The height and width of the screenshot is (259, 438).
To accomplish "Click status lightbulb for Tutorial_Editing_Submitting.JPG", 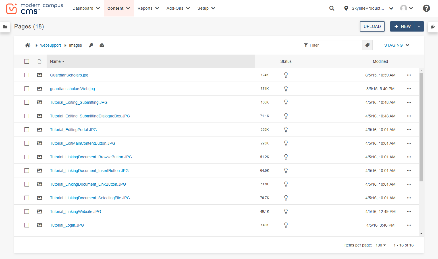I will click(286, 102).
